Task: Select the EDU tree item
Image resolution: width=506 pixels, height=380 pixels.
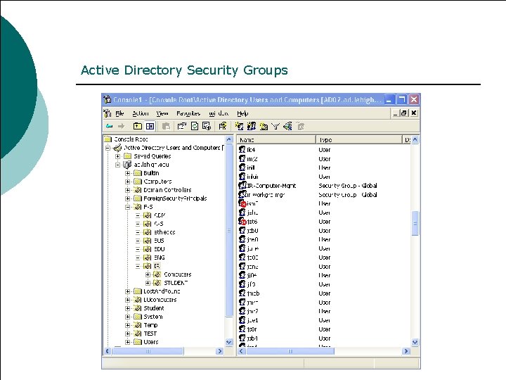Action: [159, 249]
